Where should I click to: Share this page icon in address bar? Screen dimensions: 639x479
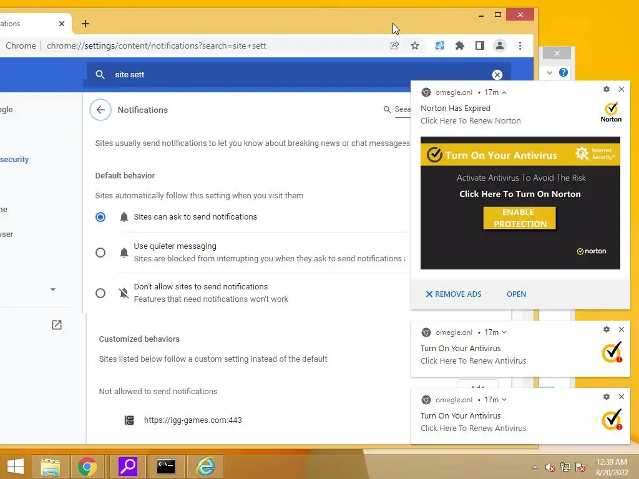tap(394, 46)
